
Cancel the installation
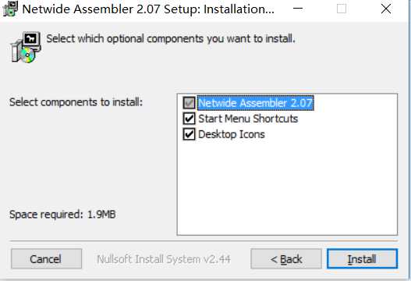point(46,259)
